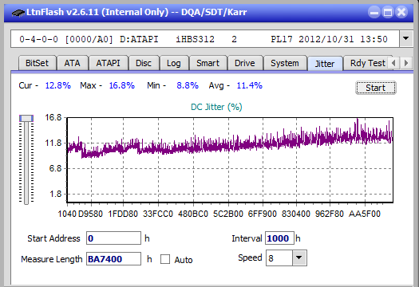Maximize the LtnFlash window

pyautogui.click(x=388, y=12)
